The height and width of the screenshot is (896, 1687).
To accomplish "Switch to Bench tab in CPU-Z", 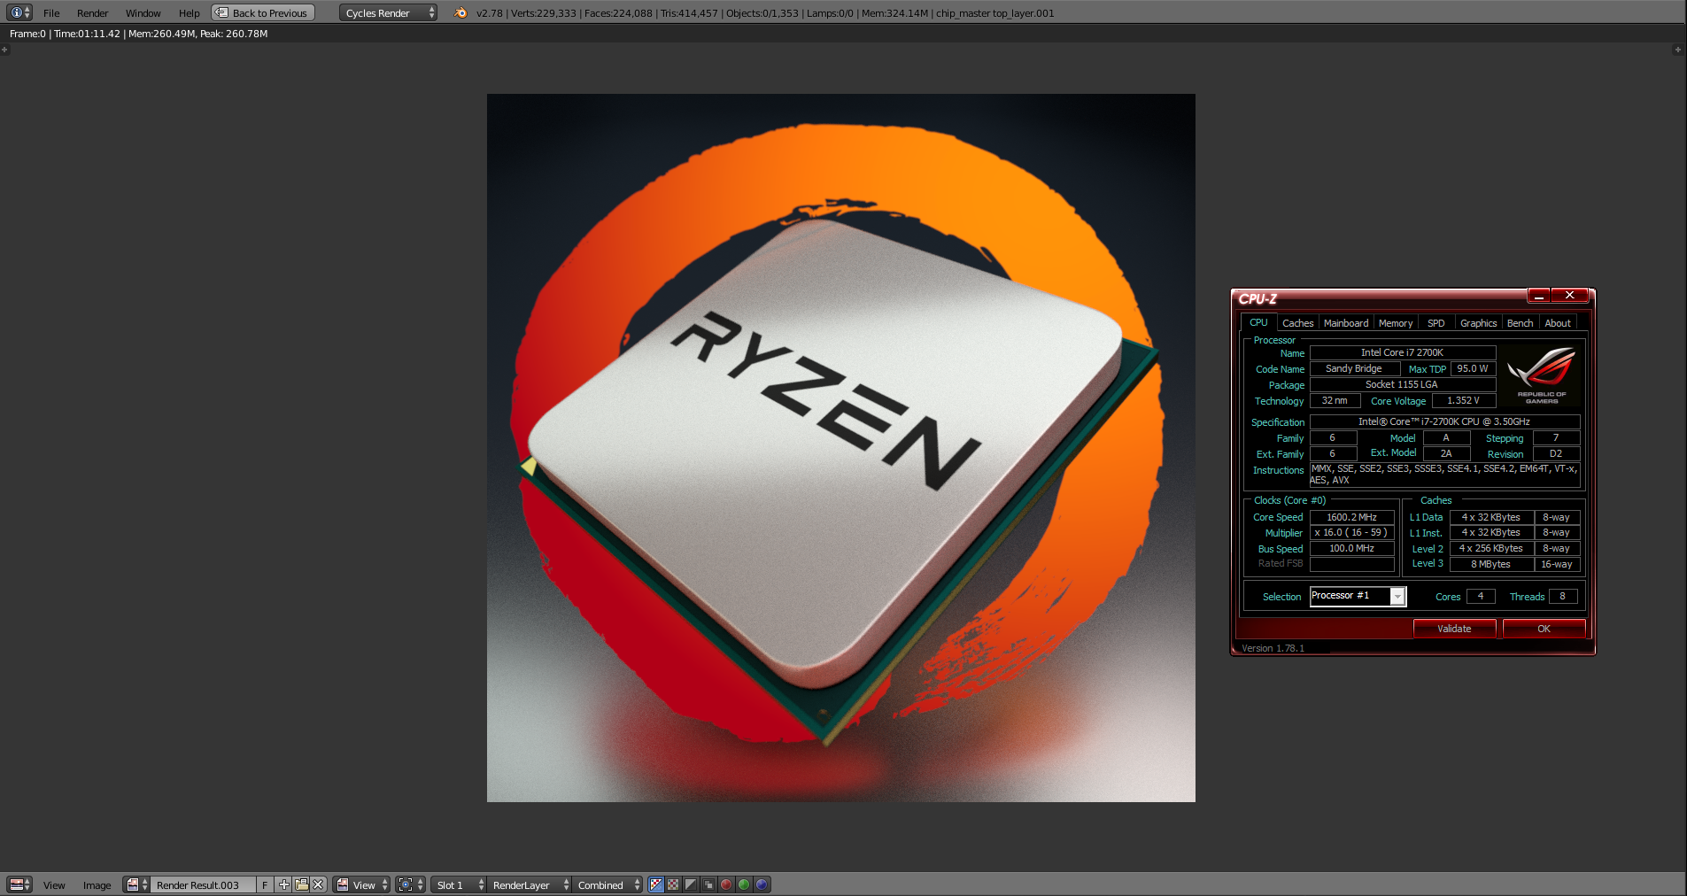I will point(1520,323).
